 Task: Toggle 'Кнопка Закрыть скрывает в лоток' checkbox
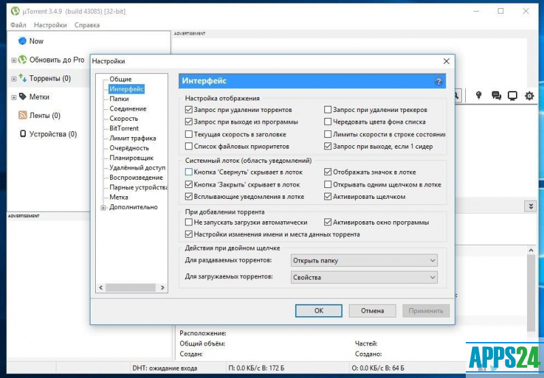tap(188, 185)
